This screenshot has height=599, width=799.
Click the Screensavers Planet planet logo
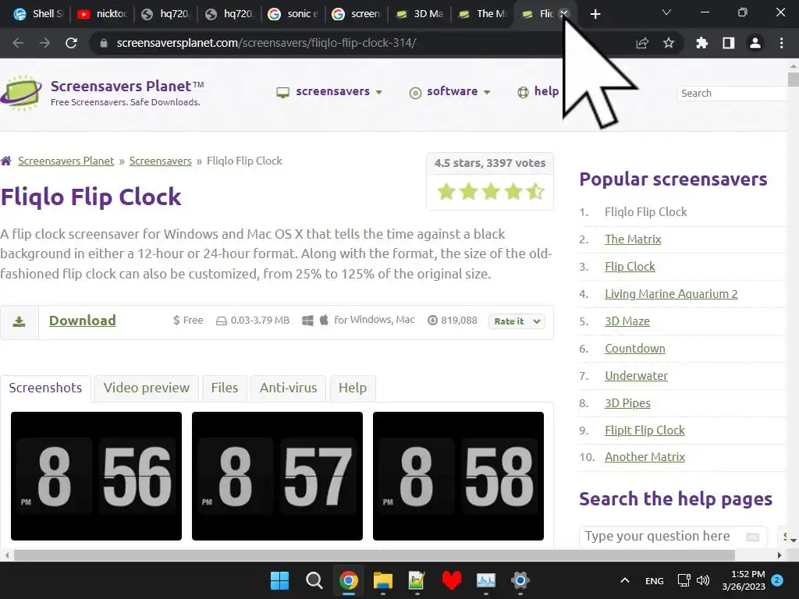[x=21, y=94]
